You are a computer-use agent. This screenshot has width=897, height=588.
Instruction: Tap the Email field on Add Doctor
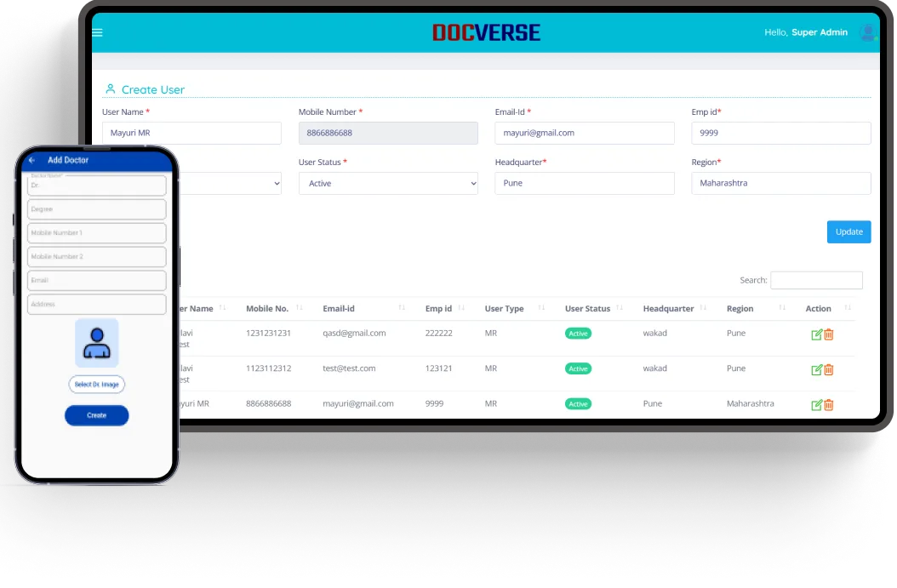click(x=97, y=281)
